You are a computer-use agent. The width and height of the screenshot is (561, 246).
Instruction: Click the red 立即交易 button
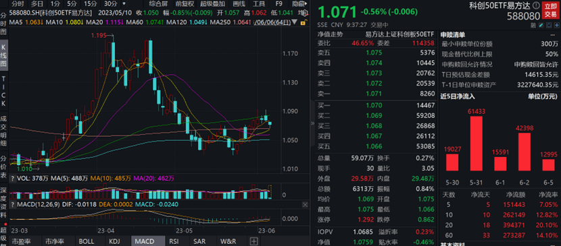(551, 10)
